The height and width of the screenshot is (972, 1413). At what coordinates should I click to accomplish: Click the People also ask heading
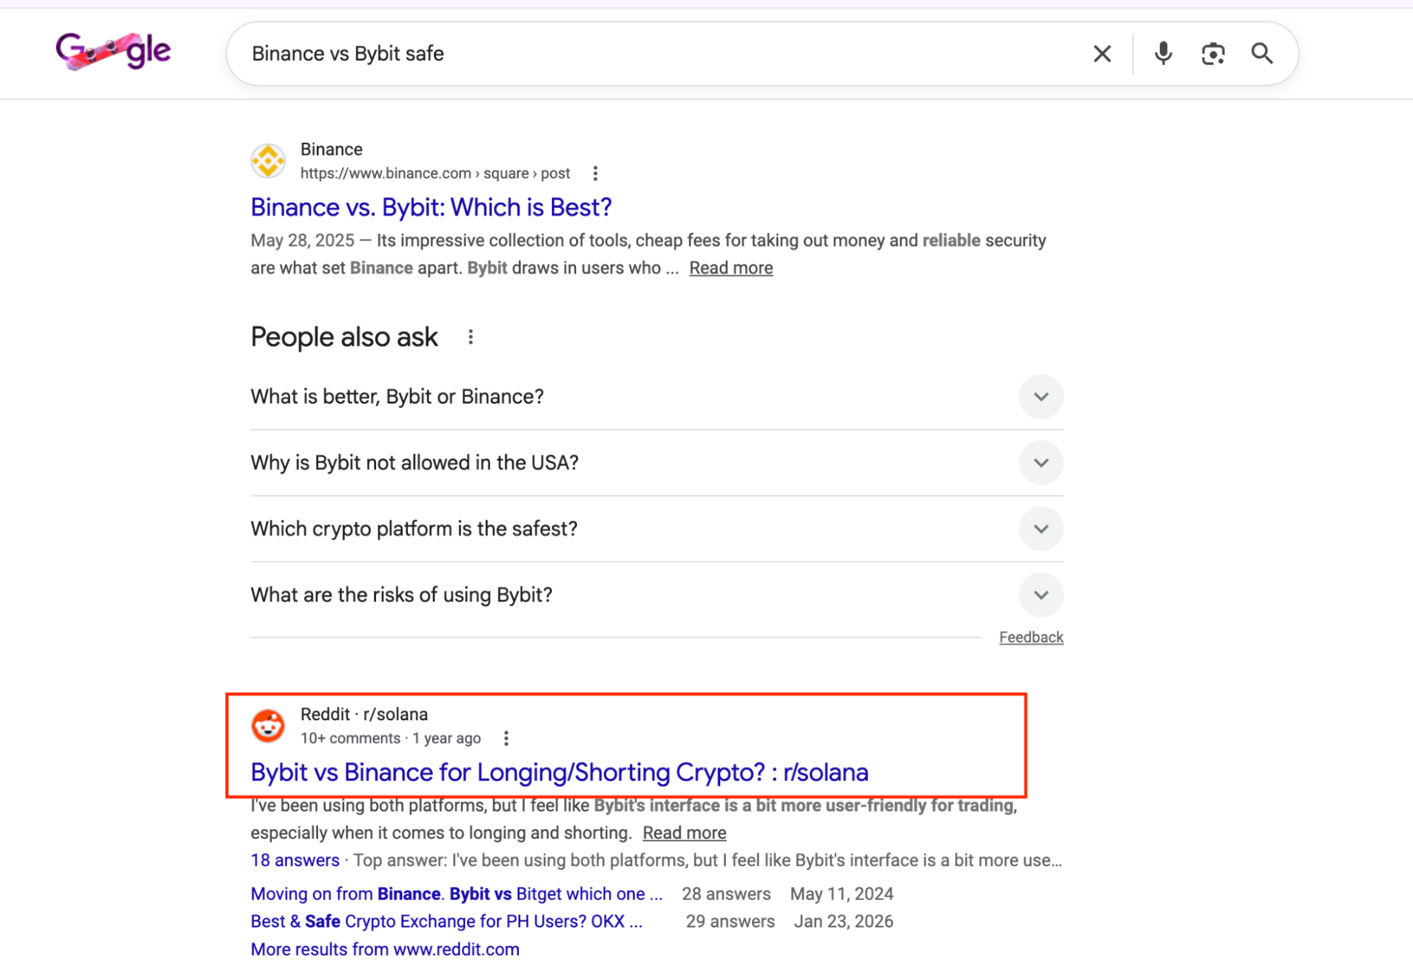coord(344,337)
